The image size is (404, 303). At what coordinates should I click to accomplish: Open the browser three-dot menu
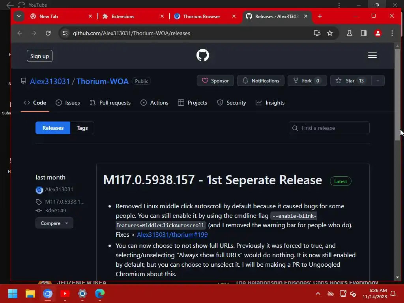click(392, 33)
